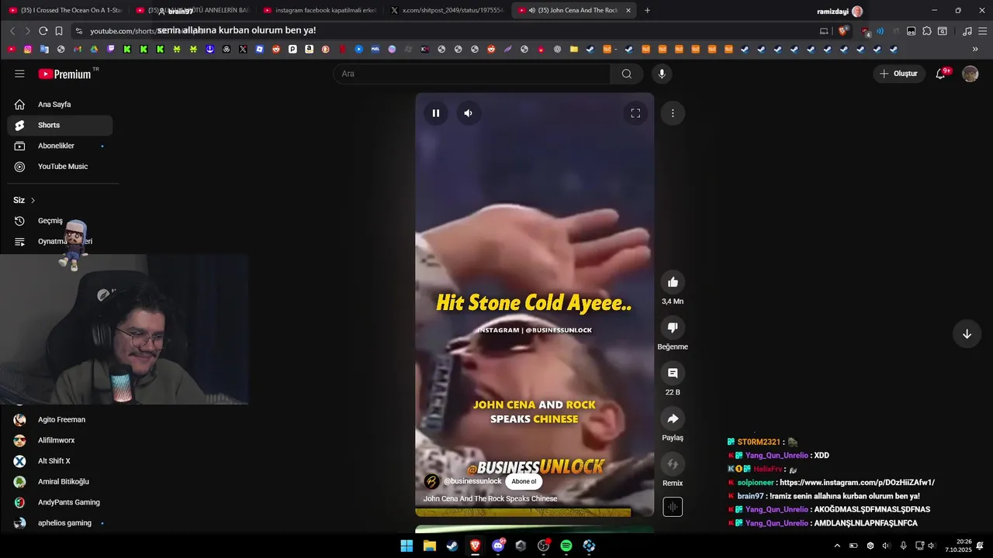Screen dimensions: 993x558
Task: Open the Instagram bookmark
Action: (28, 49)
